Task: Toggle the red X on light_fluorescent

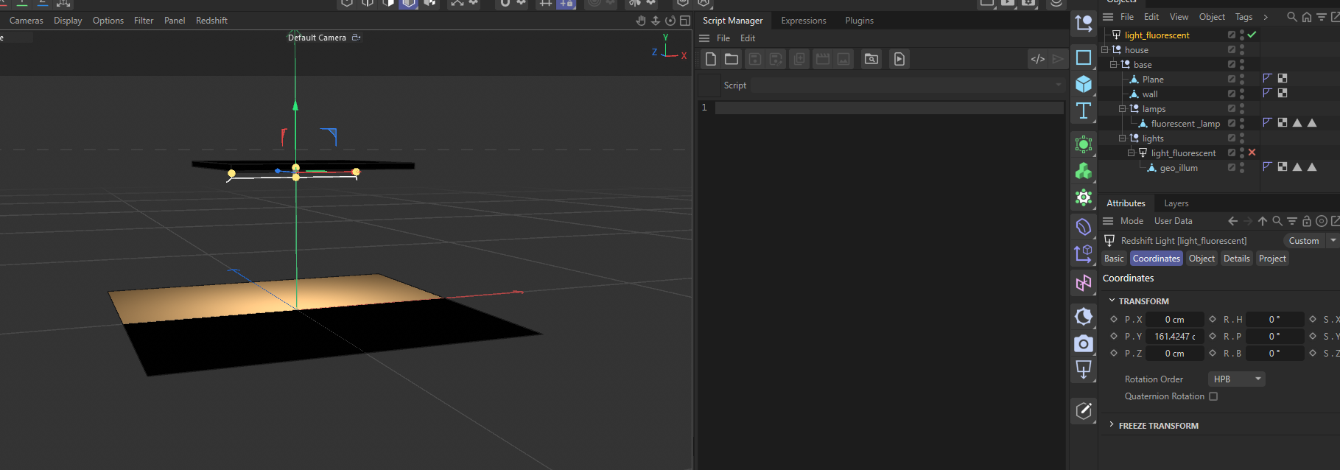Action: [x=1252, y=152]
